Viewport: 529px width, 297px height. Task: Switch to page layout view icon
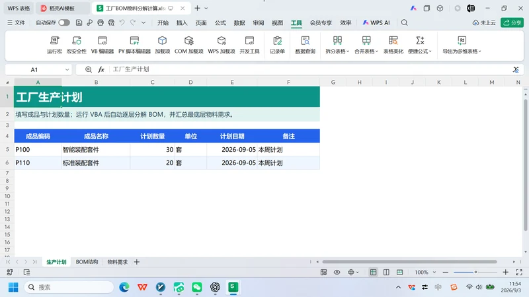(399, 272)
